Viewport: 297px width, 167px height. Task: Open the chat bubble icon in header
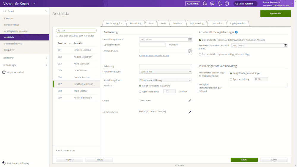212,4
